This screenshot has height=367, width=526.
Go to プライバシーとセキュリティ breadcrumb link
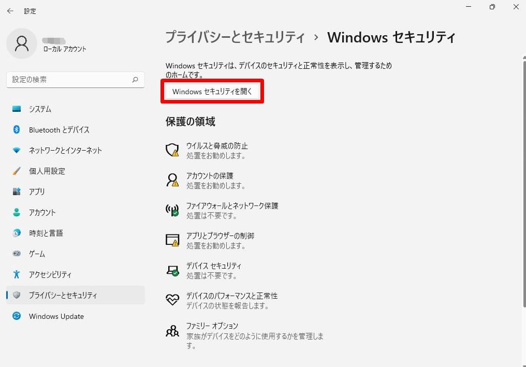tap(235, 37)
